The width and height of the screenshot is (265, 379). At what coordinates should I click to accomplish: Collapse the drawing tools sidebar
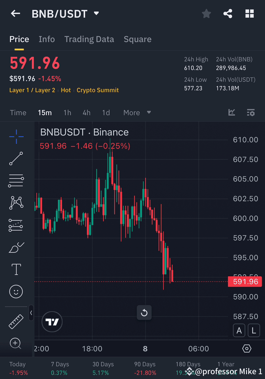coord(31,313)
